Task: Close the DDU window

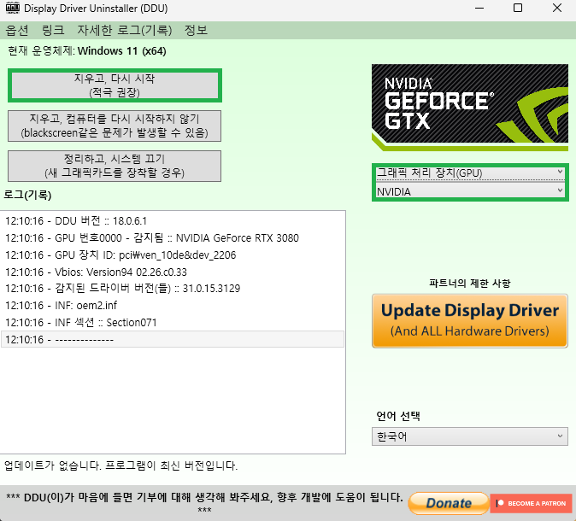Action: coord(557,8)
